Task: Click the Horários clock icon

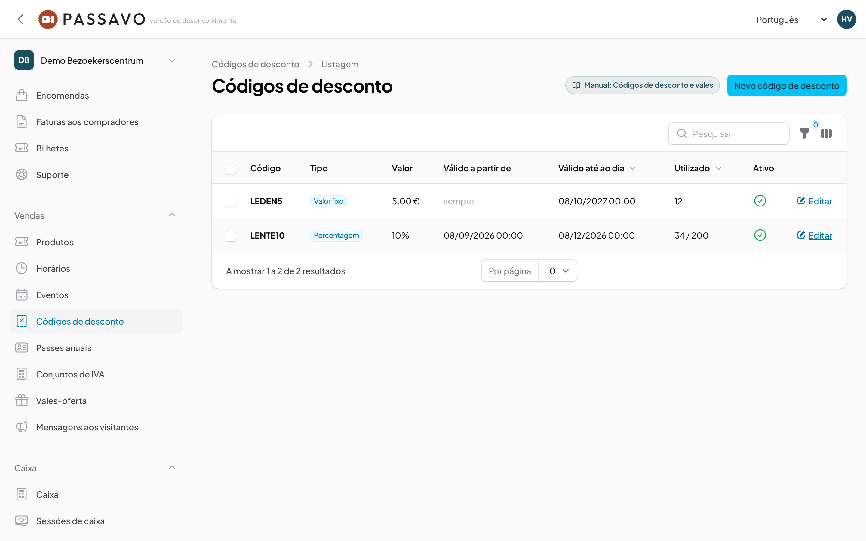Action: [21, 268]
